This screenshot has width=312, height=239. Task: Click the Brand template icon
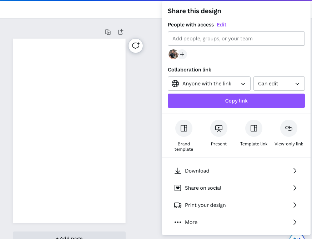pos(184,128)
